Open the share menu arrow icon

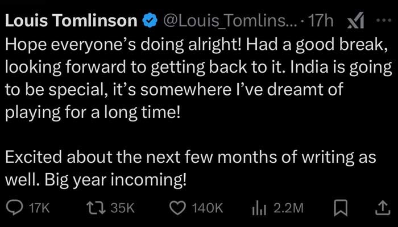381,208
